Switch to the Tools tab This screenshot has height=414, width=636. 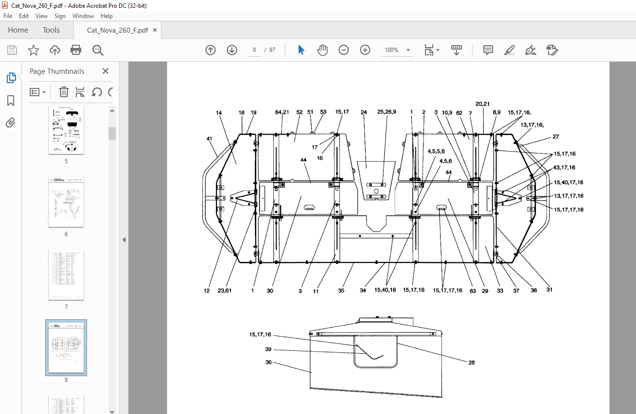pos(51,30)
